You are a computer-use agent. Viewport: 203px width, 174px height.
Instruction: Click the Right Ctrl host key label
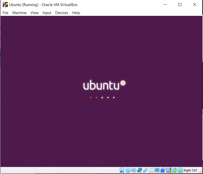(190, 170)
